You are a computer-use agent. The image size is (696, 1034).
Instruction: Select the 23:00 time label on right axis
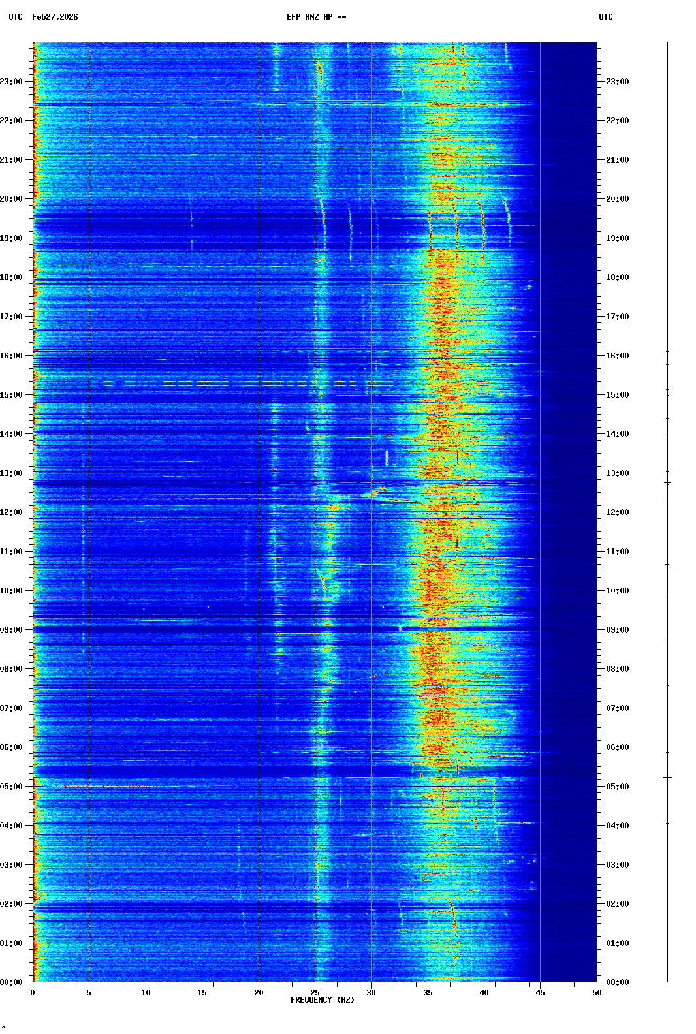[x=617, y=82]
